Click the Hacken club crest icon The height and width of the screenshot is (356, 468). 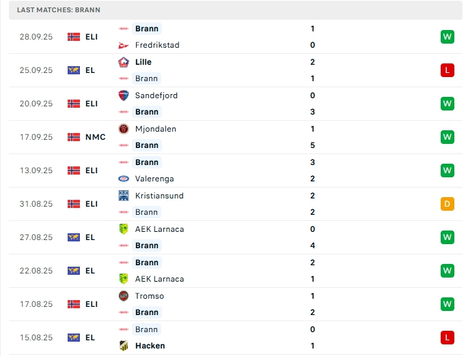pyautogui.click(x=124, y=346)
